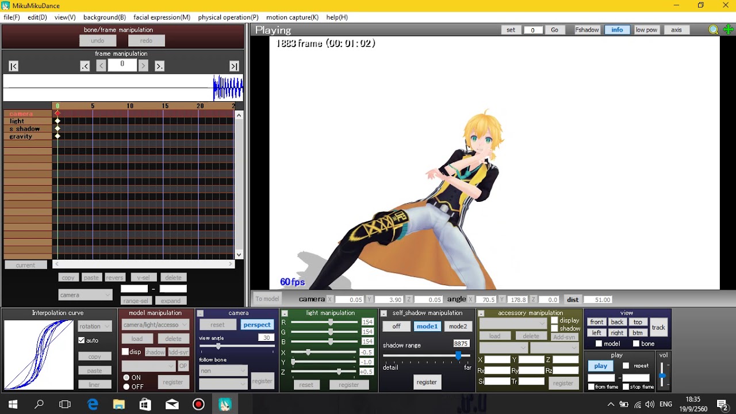This screenshot has height=414, width=736.
Task: Open second follow bone dropdown
Action: 223,383
